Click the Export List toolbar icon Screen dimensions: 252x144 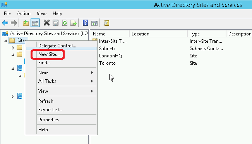pos(74,23)
